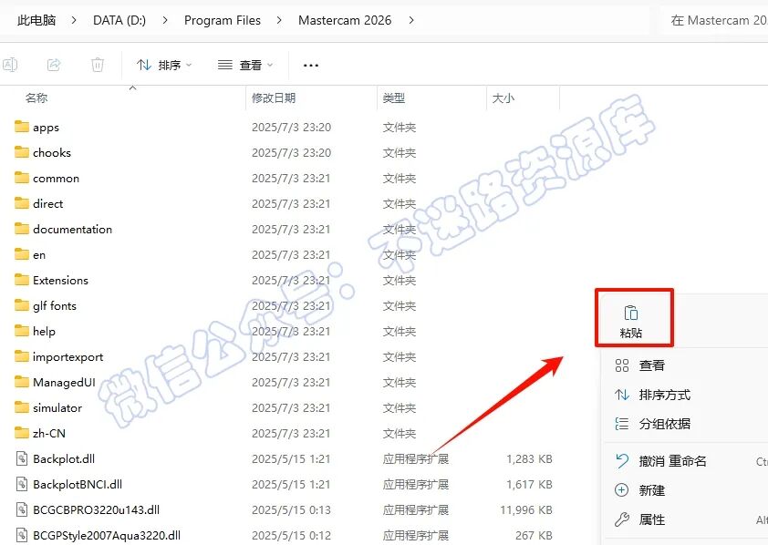Sort by 修改日期 column header

[274, 98]
